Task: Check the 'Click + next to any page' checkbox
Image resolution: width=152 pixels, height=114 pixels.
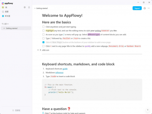Action: pyautogui.click(x=43, y=46)
